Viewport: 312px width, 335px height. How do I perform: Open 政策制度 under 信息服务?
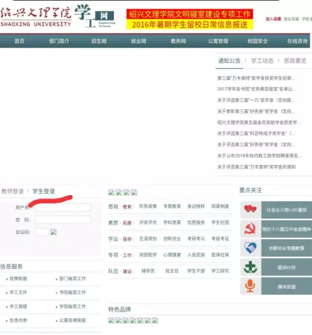[x=18, y=279]
